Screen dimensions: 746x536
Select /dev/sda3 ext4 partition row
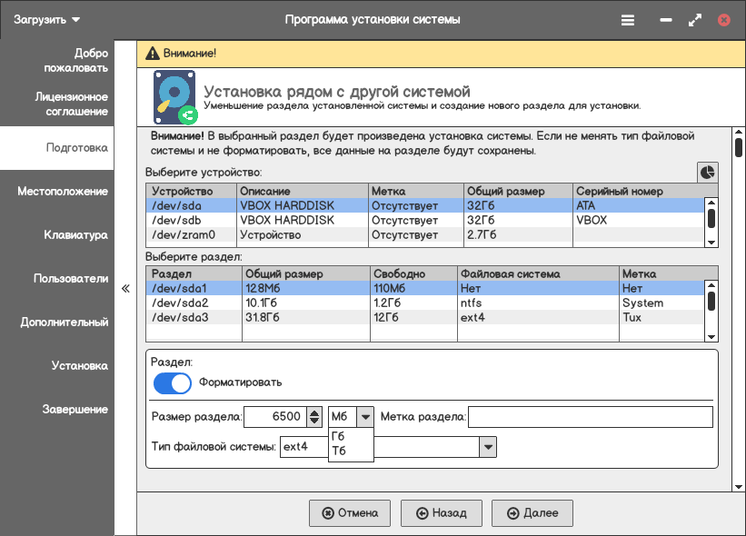(425, 318)
